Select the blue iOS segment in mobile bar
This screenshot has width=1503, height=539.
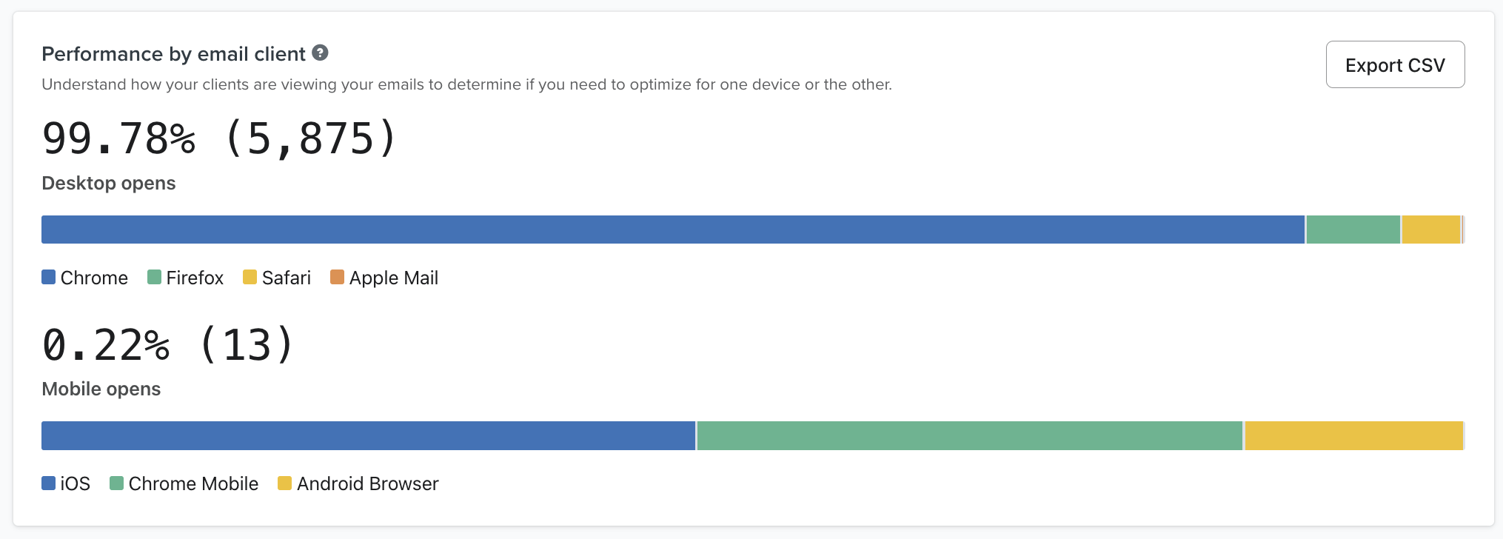pyautogui.click(x=368, y=435)
